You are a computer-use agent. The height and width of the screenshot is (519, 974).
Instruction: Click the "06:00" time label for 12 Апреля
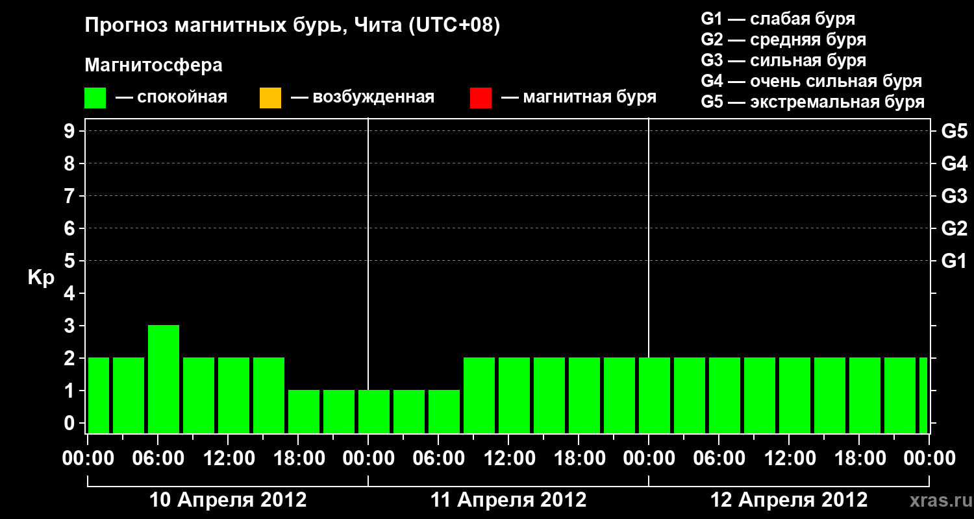tap(719, 458)
